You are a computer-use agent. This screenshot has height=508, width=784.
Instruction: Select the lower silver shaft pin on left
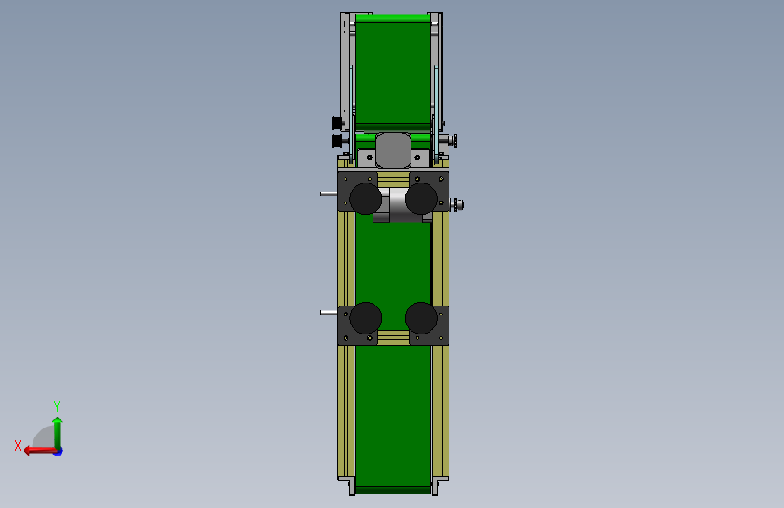(x=328, y=313)
